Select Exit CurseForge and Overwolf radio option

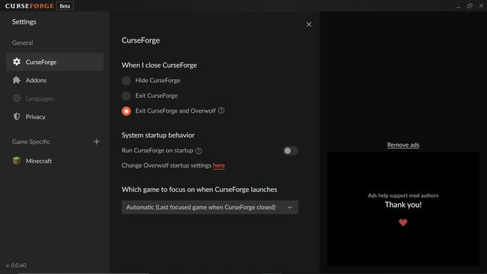click(126, 111)
